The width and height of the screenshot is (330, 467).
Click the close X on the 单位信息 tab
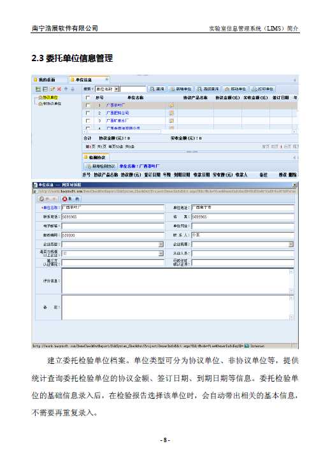point(107,79)
